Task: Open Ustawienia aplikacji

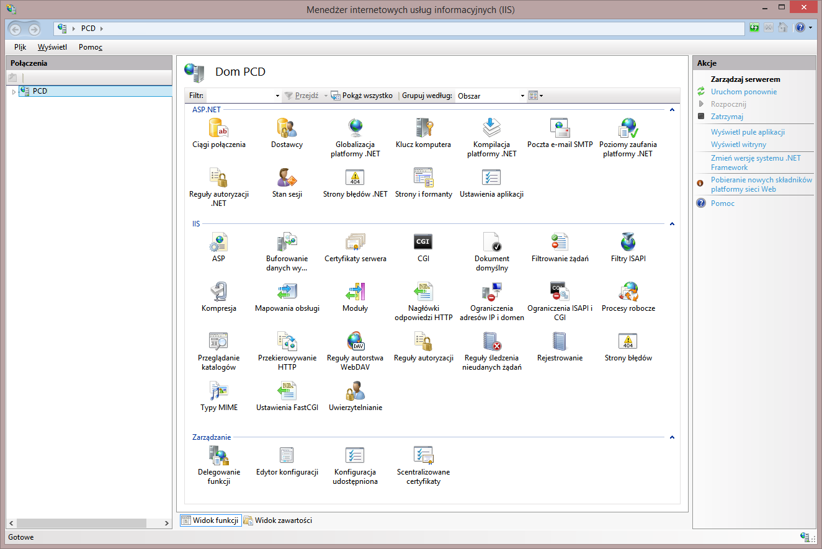Action: (492, 183)
